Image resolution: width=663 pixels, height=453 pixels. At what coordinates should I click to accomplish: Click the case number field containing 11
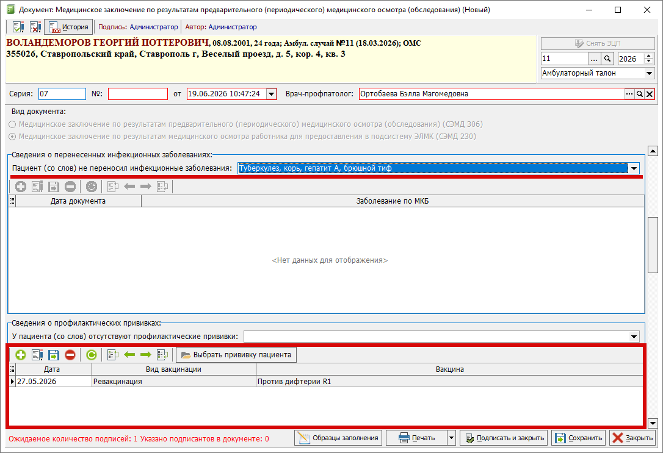(x=565, y=59)
